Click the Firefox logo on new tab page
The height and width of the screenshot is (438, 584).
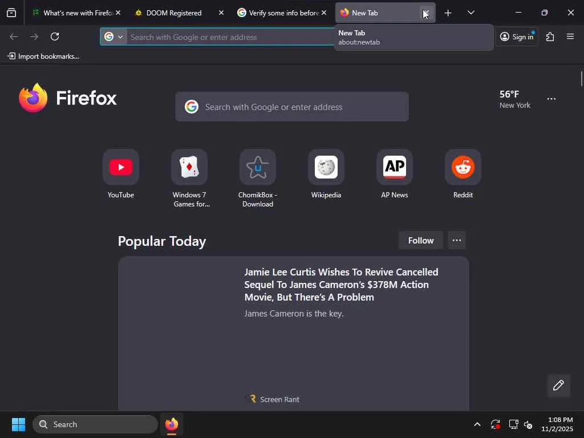pyautogui.click(x=67, y=98)
